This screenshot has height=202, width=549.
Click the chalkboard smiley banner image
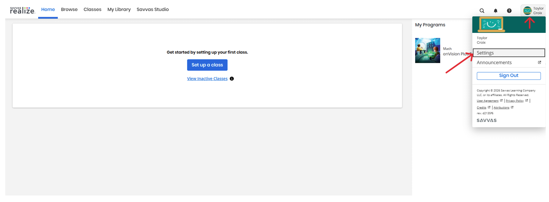coord(491,24)
